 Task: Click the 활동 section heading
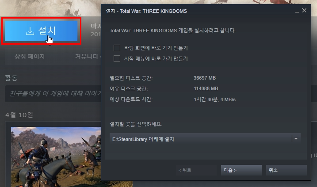pos(11,78)
